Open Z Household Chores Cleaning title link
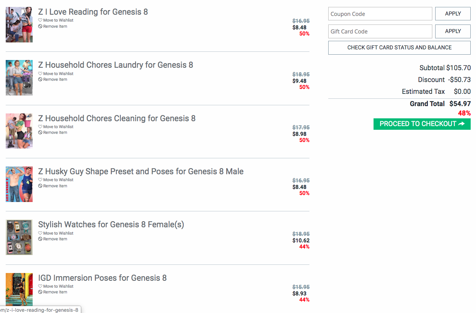476x313 pixels. click(x=117, y=118)
